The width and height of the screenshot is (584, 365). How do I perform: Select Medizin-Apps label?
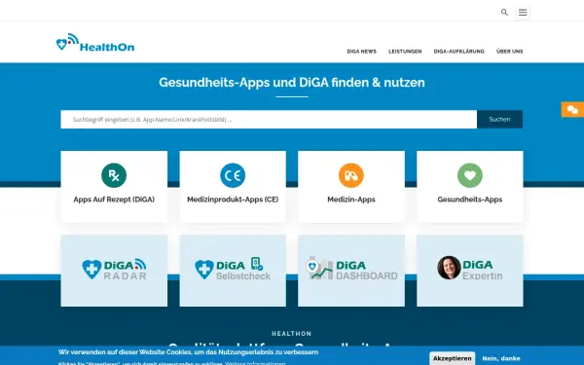[351, 200]
